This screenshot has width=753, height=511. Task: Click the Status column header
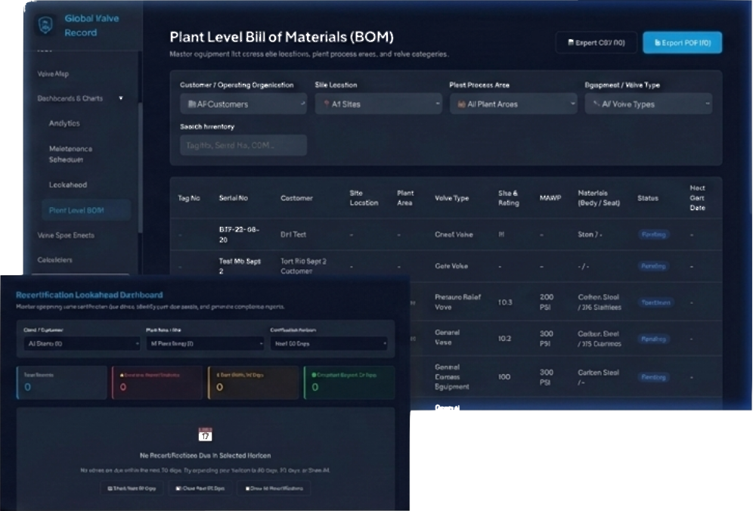coord(648,198)
